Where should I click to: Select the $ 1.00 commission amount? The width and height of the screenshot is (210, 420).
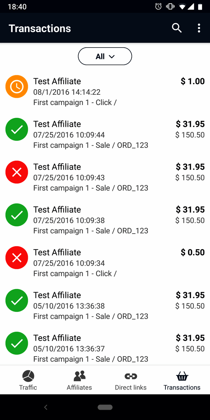pyautogui.click(x=192, y=81)
